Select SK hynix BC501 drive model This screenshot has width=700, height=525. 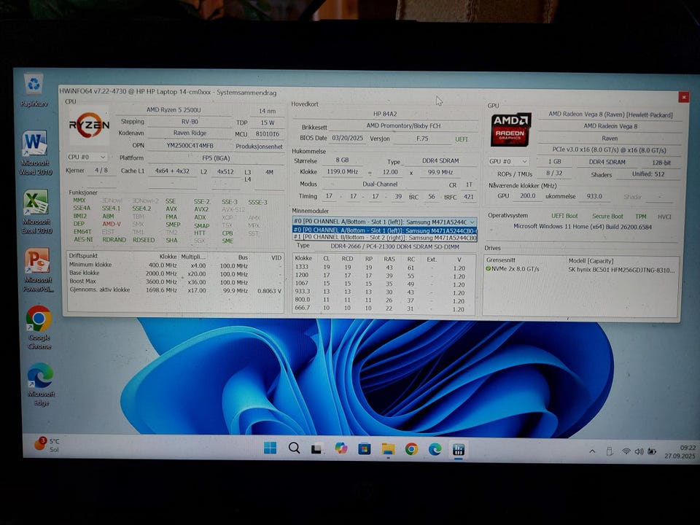pyautogui.click(x=621, y=270)
